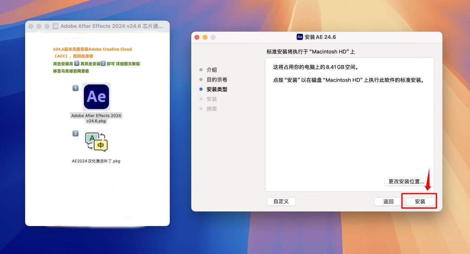This screenshot has height=254, width=470.
Task: Select the 安装类型 step in sidebar
Action: click(x=217, y=89)
